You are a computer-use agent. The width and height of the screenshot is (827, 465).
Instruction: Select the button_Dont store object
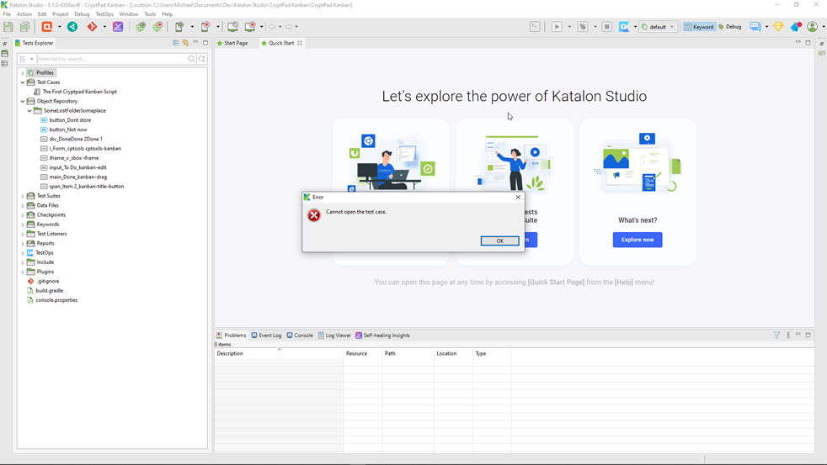(70, 120)
